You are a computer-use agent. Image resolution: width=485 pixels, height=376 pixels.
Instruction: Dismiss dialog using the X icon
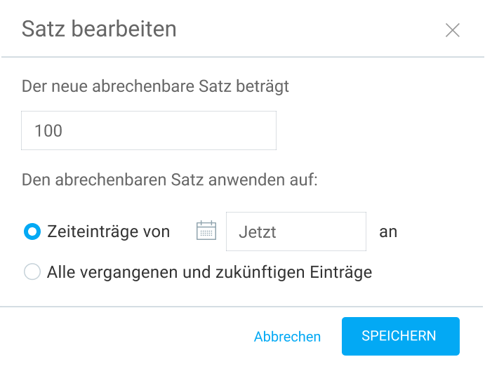pos(452,30)
